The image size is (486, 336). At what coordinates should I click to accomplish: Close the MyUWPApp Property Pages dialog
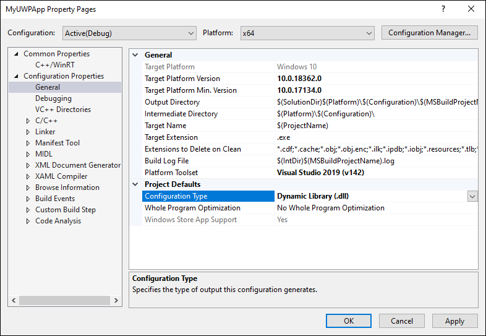tap(471, 9)
